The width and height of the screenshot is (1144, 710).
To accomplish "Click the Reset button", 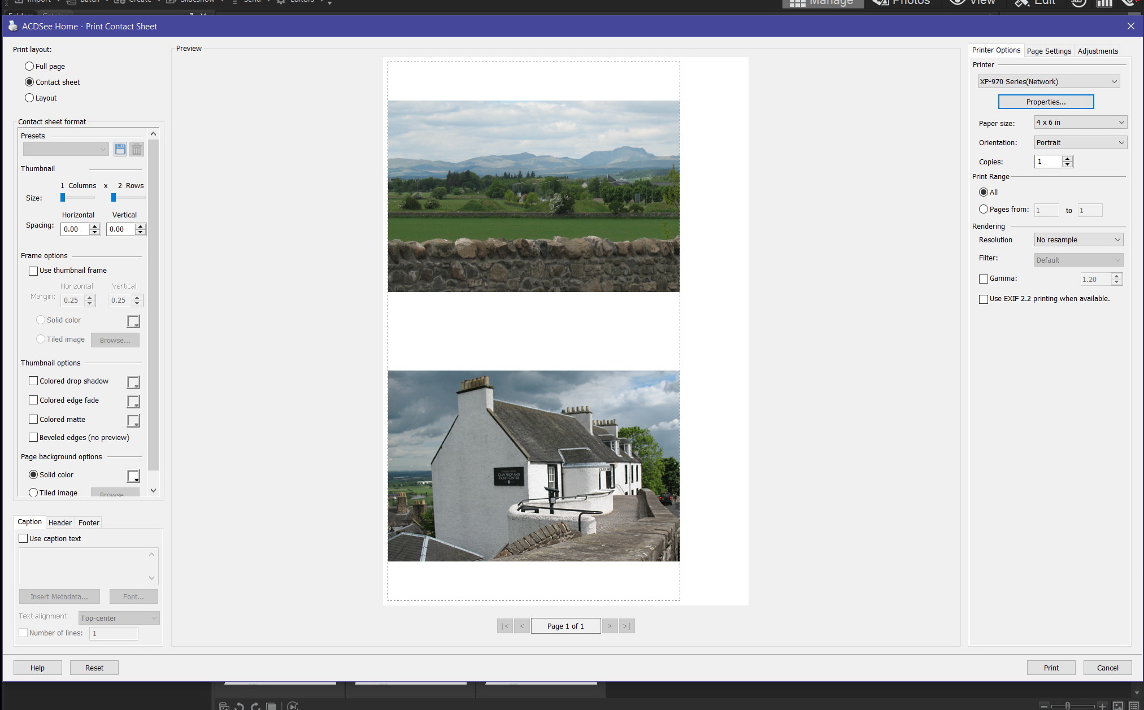I will tap(94, 668).
